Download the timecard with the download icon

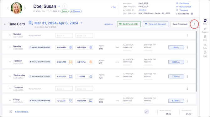click(194, 24)
